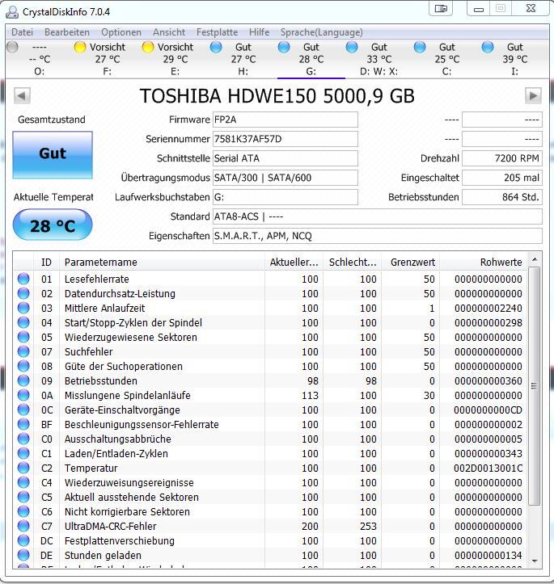Image resolution: width=554 pixels, height=584 pixels.
Task: Select the H: drive at 27 °C
Action: pos(243,59)
